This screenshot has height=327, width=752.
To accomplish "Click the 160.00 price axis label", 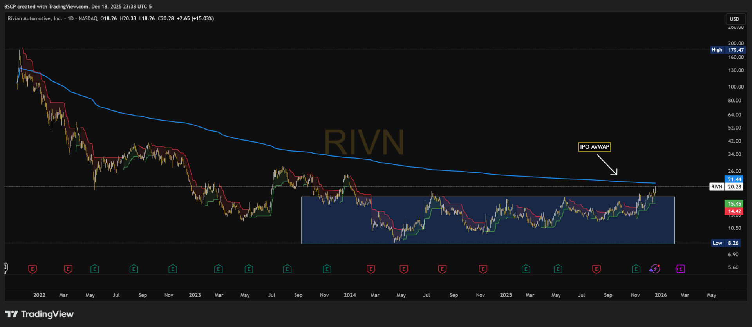I will point(736,57).
